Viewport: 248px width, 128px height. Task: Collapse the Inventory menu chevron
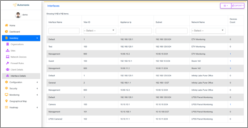(37, 38)
